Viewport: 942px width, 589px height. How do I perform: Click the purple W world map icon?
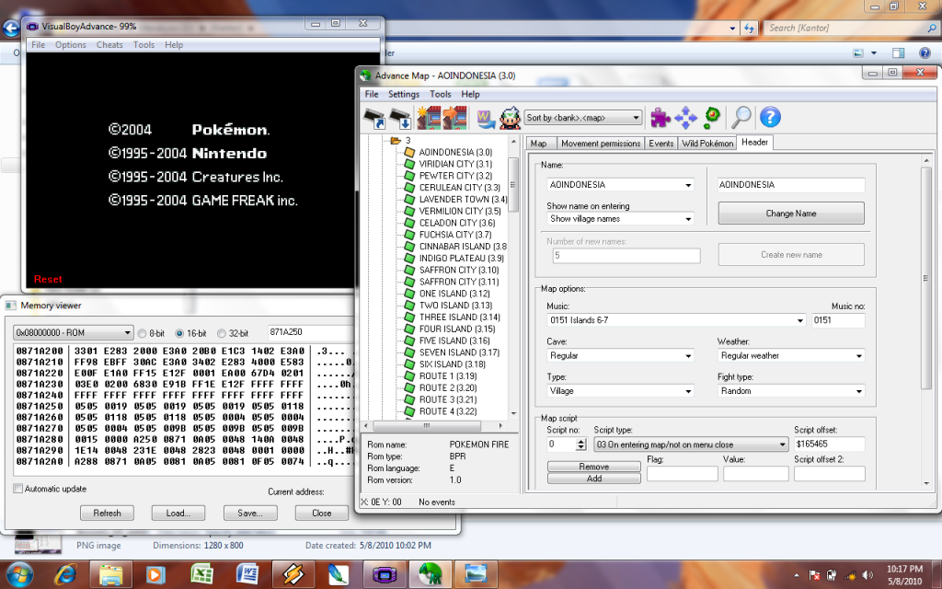(x=486, y=118)
